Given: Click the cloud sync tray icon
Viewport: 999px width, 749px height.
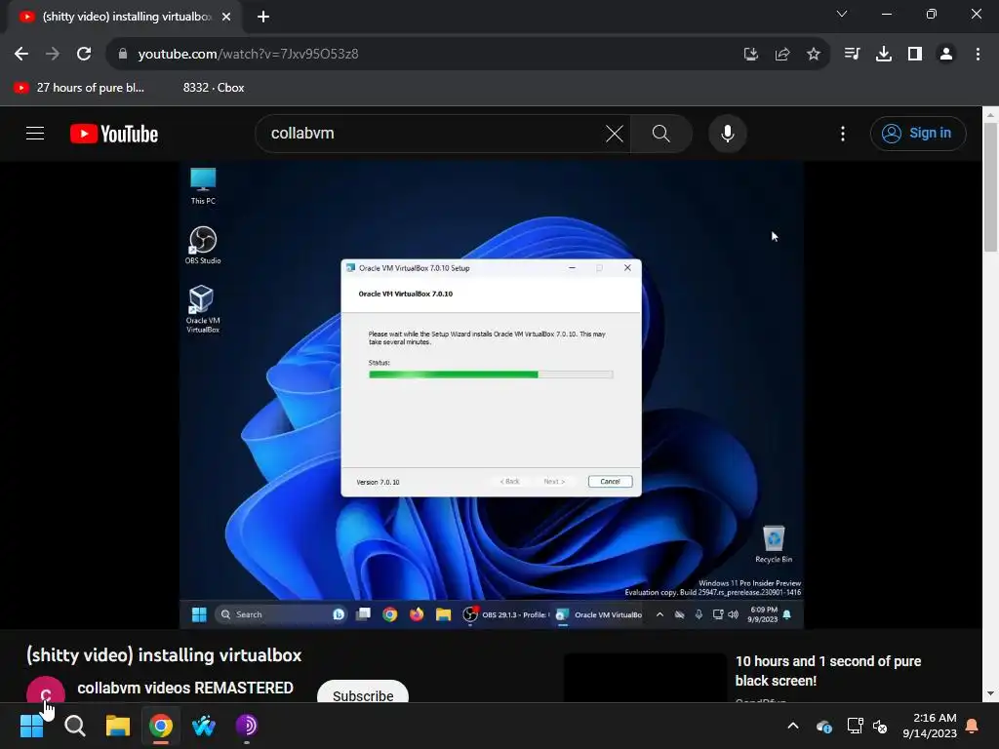Looking at the screenshot, I should click(x=823, y=726).
